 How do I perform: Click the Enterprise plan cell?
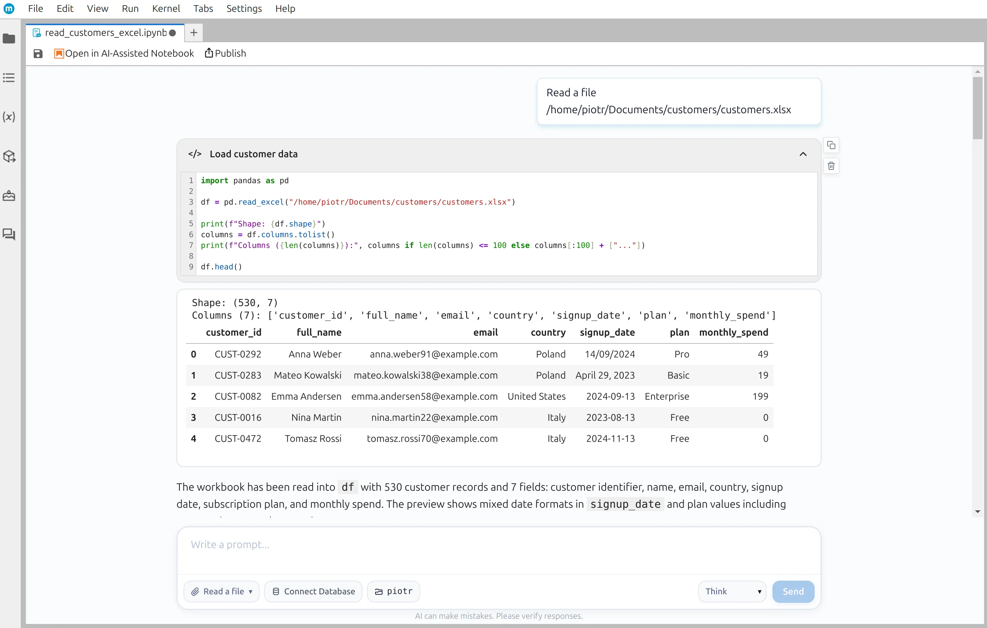click(x=667, y=396)
